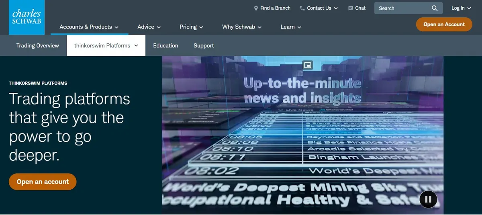Expand the Advice menu
This screenshot has height=215, width=482.
pos(149,27)
